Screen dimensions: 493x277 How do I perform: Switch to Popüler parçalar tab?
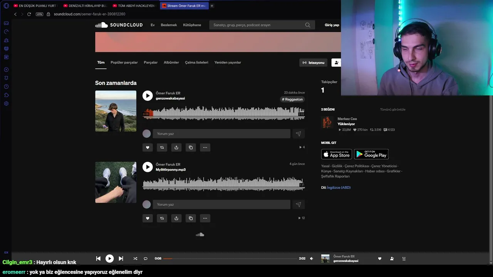click(124, 62)
